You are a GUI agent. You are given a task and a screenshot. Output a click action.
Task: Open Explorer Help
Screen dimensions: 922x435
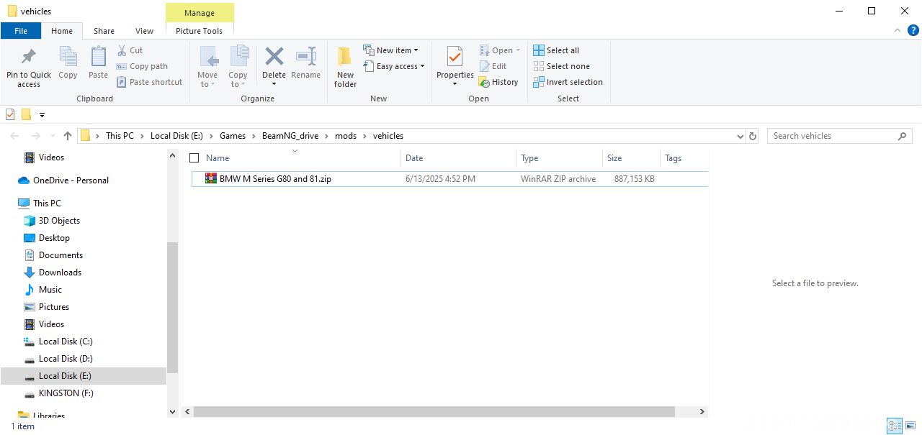(x=913, y=31)
